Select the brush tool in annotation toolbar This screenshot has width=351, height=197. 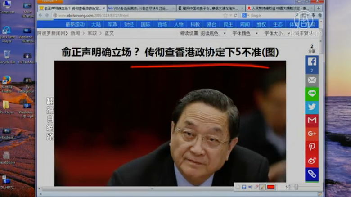coord(262,187)
